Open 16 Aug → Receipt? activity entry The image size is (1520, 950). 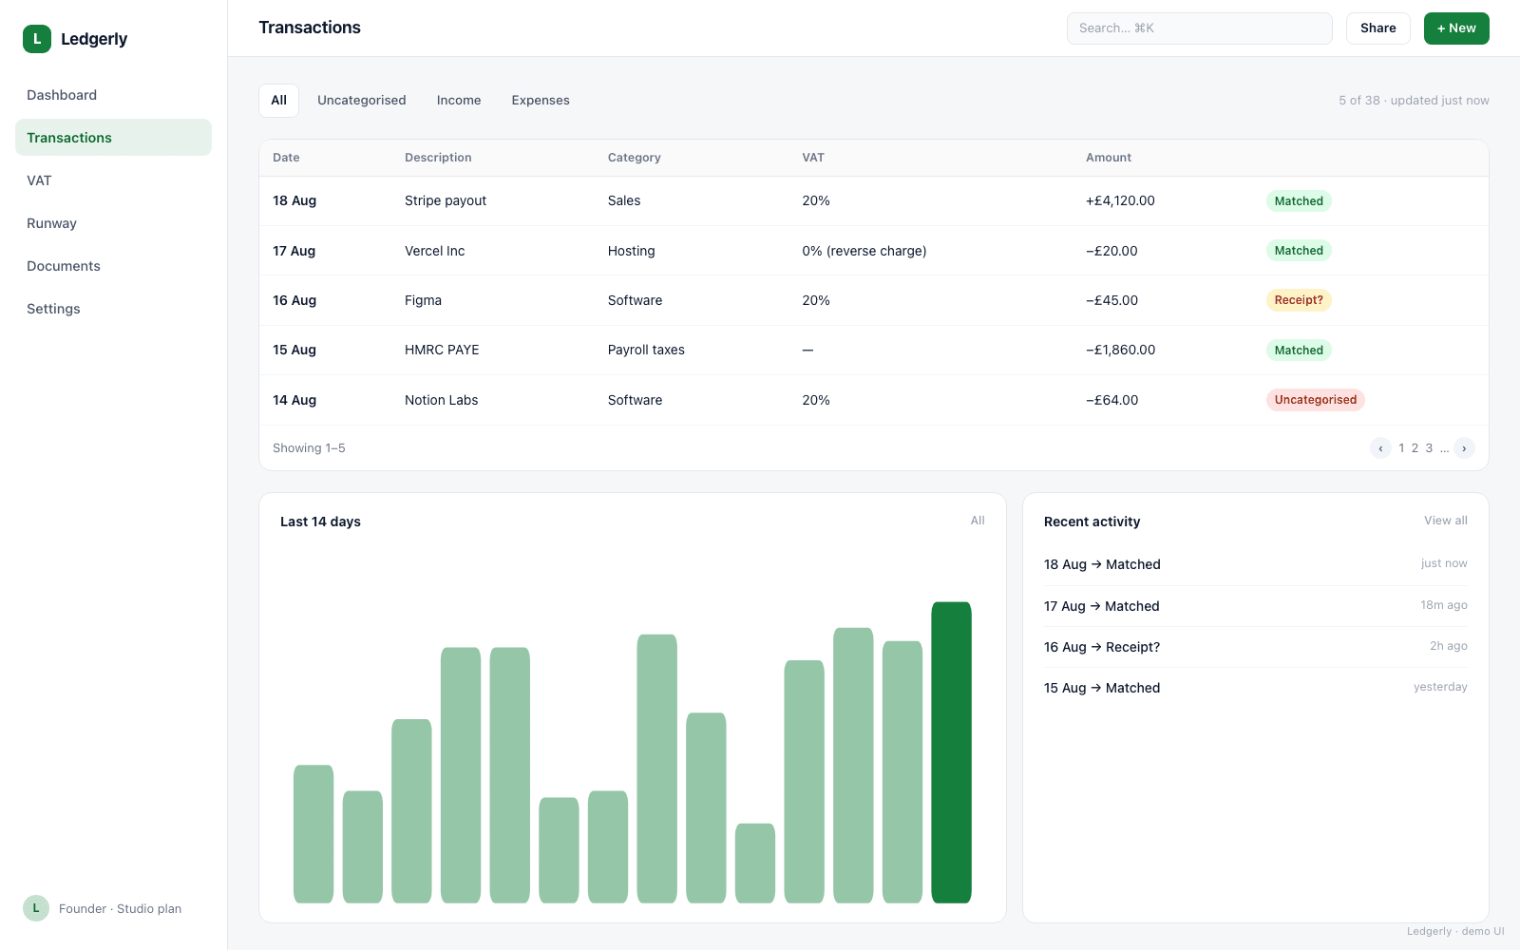(1255, 647)
